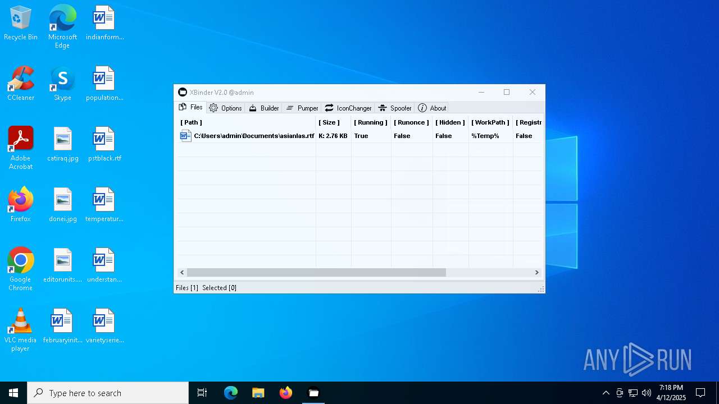Select the editorunits image file
719x404 pixels.
click(x=62, y=266)
